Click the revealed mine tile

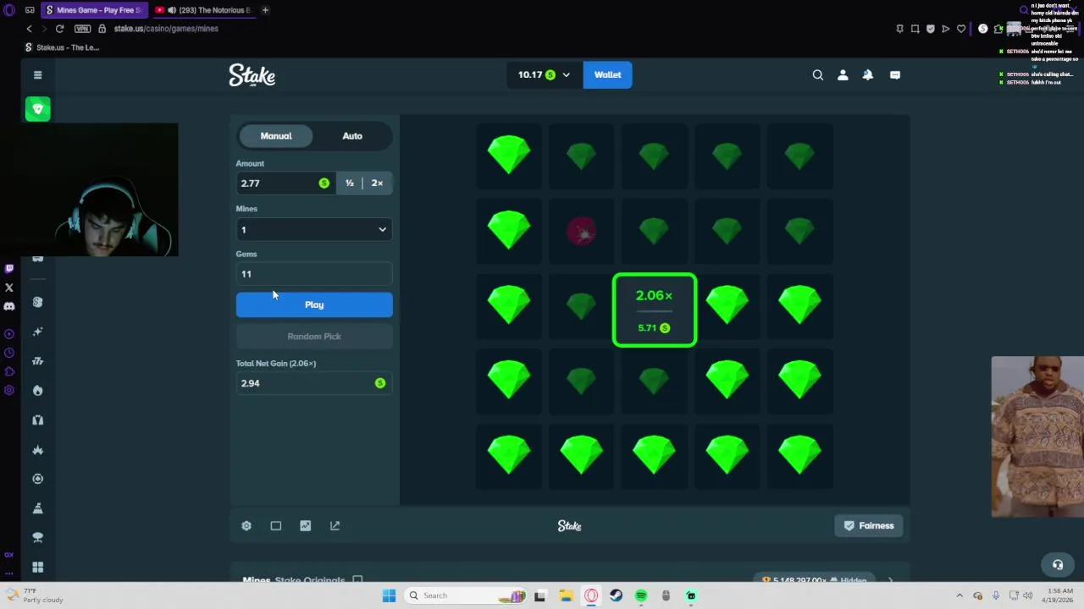[582, 230]
